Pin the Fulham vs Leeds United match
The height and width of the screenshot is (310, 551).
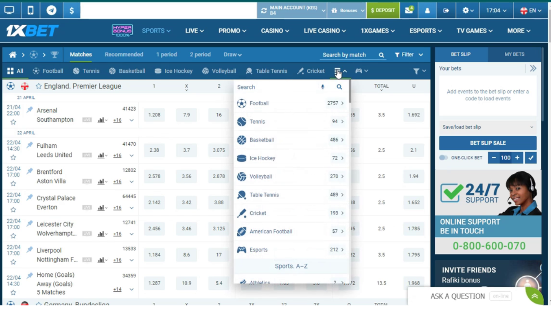29,145
